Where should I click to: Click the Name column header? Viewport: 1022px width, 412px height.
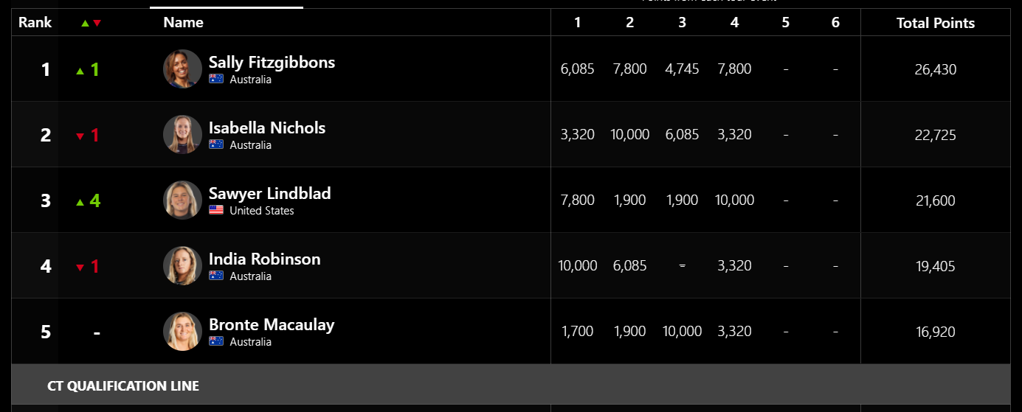coord(184,22)
